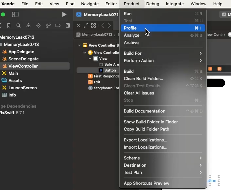The image size is (231, 190).
Task: Go forward with the right chevron
Action: [109, 26]
